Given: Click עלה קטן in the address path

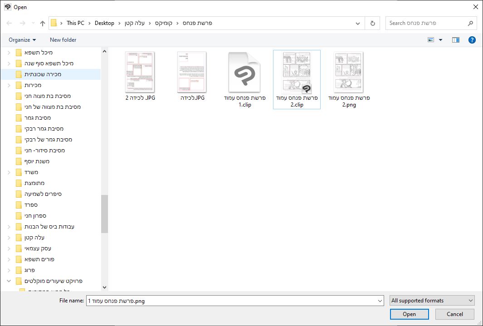Looking at the screenshot, I should 135,23.
